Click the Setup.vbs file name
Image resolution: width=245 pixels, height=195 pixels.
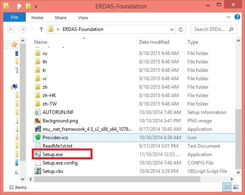(x=53, y=171)
